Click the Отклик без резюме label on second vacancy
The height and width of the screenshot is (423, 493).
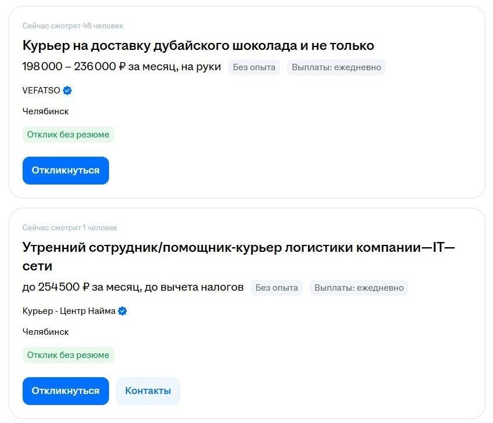[68, 355]
